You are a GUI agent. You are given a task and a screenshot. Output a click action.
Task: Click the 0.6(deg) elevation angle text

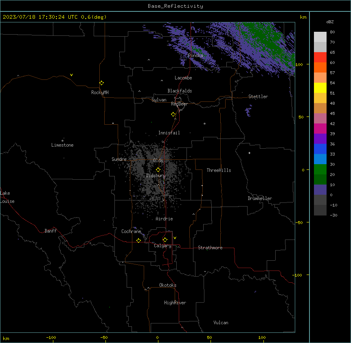(94, 17)
